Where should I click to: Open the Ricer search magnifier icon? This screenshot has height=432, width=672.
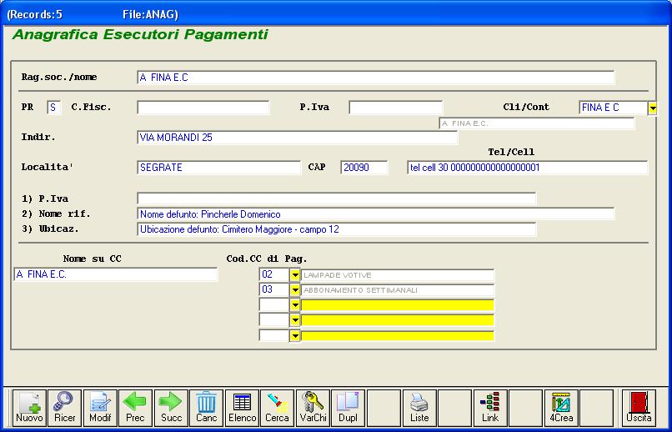click(65, 408)
